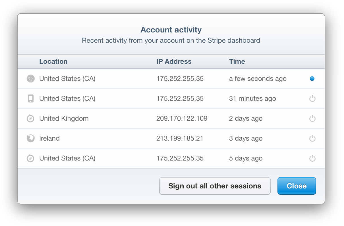The width and height of the screenshot is (344, 226).
Task: Close the Account activity dialog
Action: coord(297,186)
